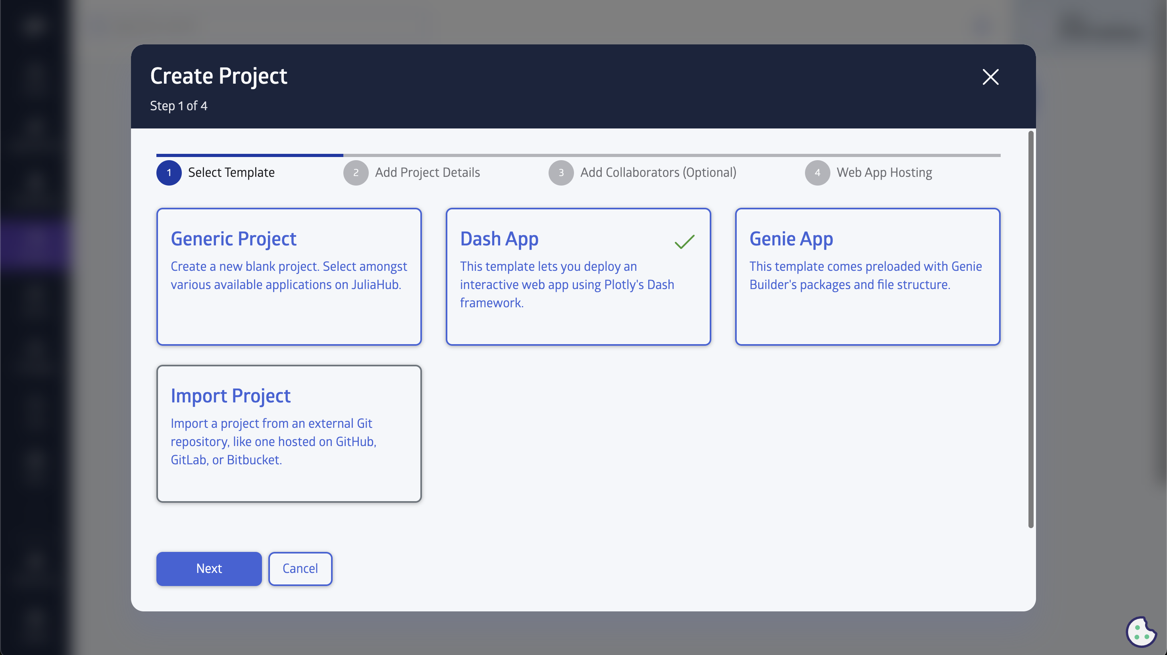Go to Add Project Details step

427,173
